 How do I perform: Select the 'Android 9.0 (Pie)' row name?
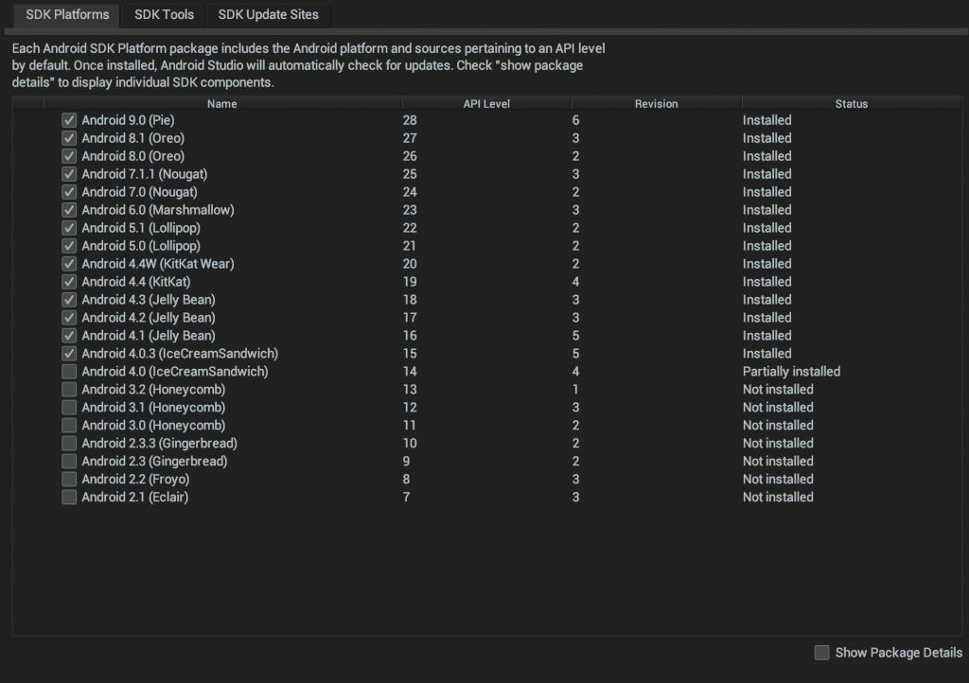pos(128,120)
